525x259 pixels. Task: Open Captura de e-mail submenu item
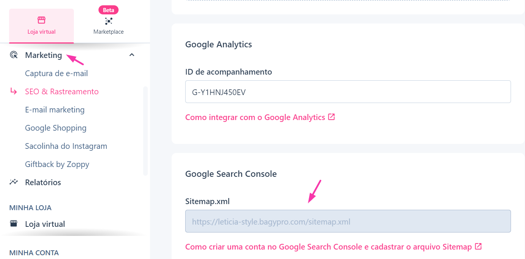point(56,73)
